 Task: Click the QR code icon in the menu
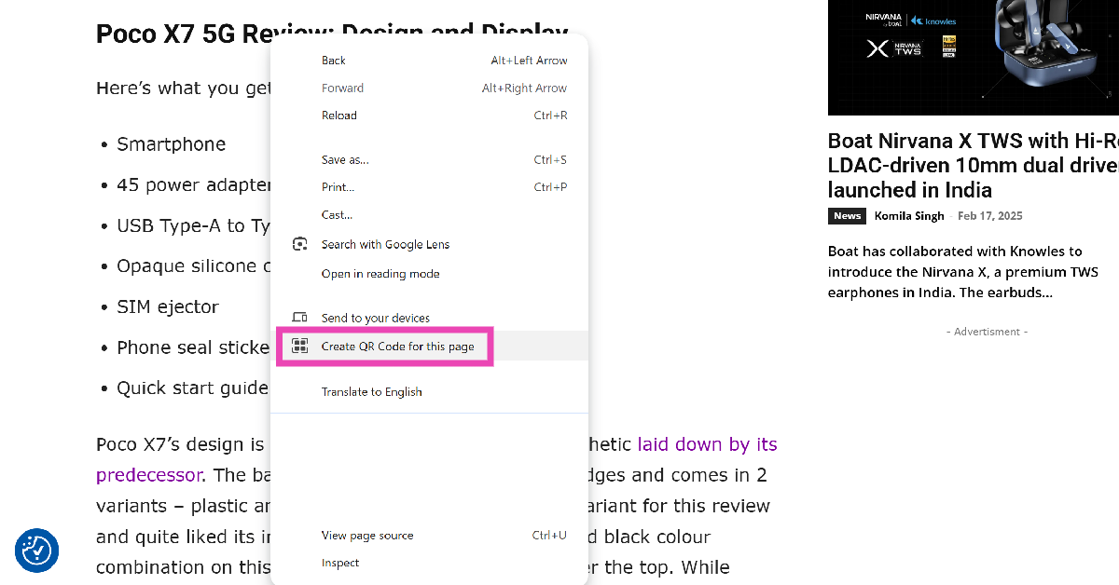pyautogui.click(x=299, y=347)
